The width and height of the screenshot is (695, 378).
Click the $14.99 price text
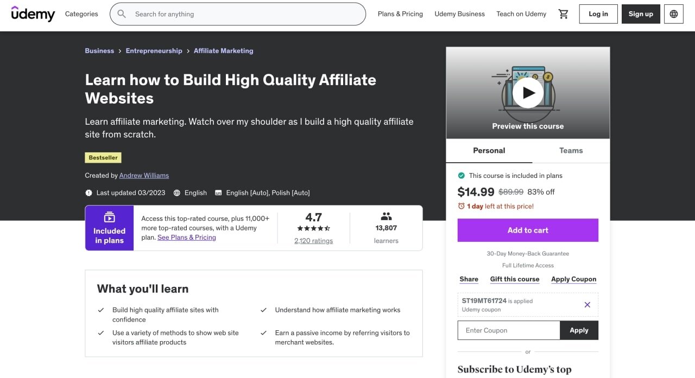476,192
